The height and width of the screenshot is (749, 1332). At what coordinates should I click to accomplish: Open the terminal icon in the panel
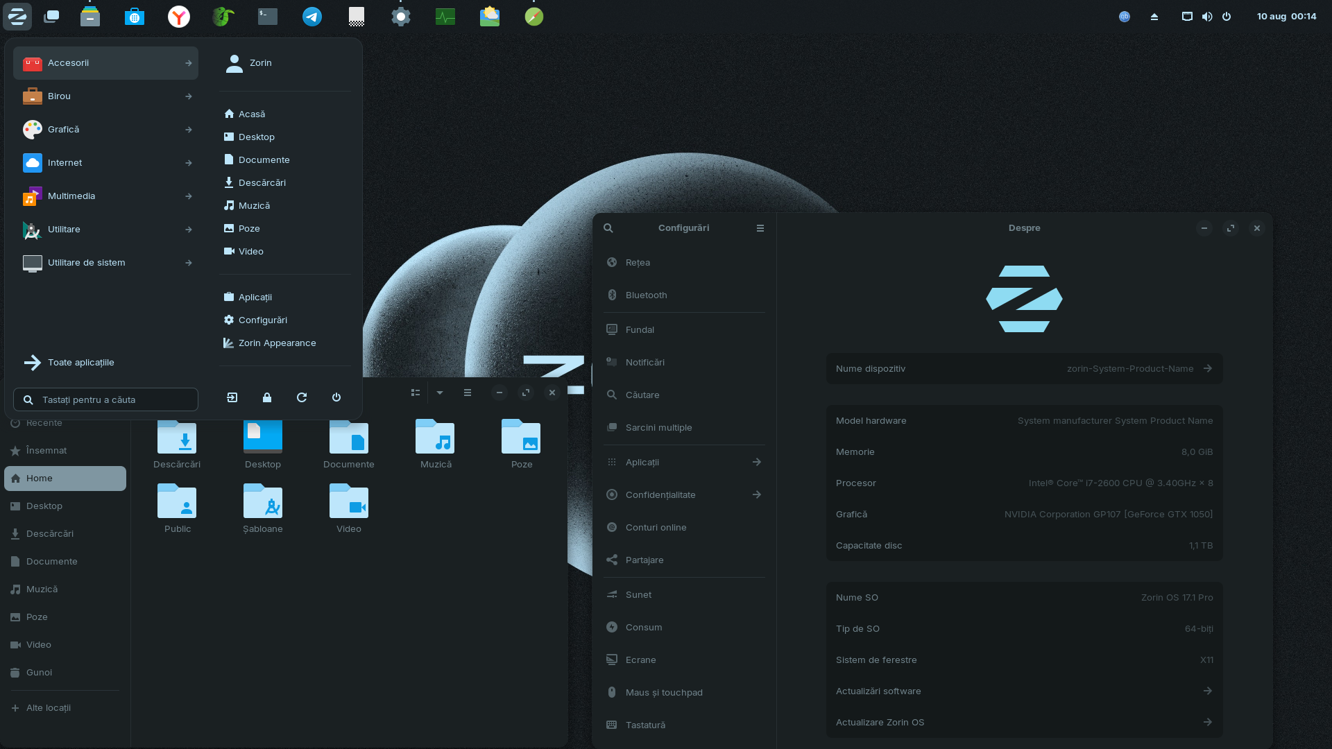point(268,17)
